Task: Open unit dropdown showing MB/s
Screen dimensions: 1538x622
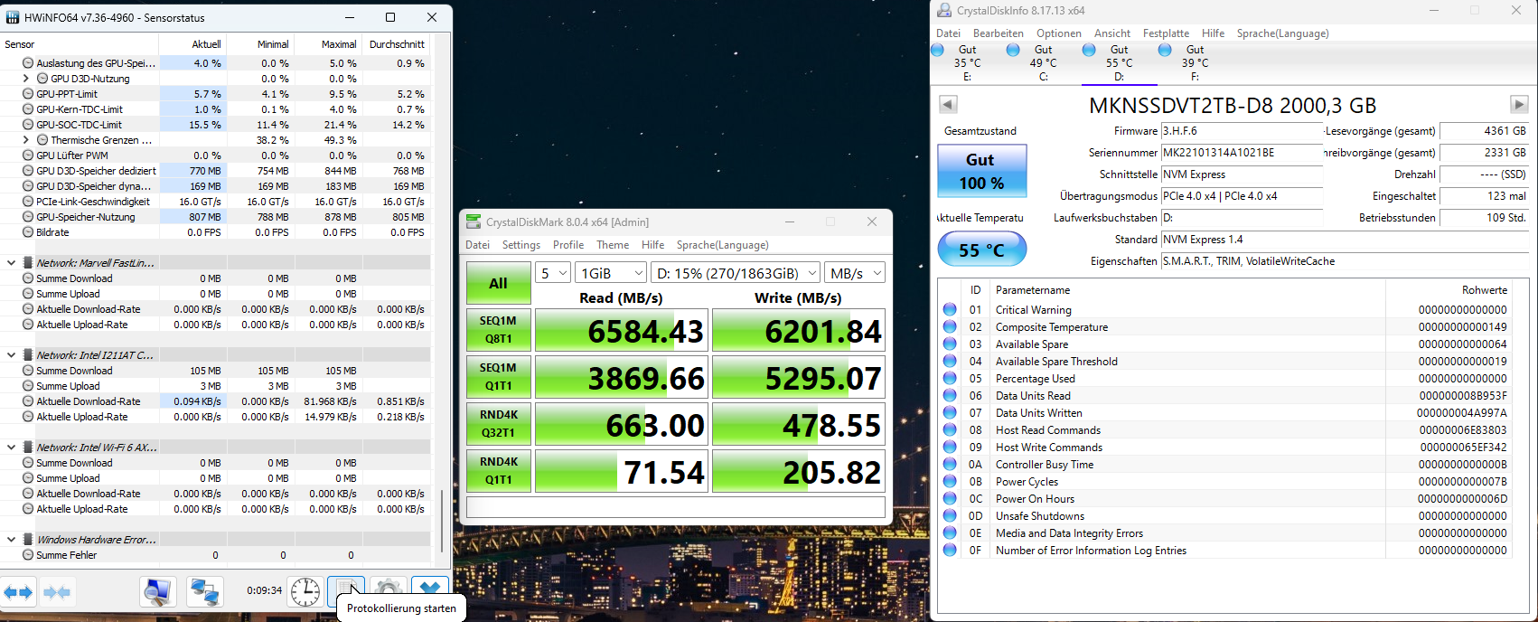Action: [855, 273]
